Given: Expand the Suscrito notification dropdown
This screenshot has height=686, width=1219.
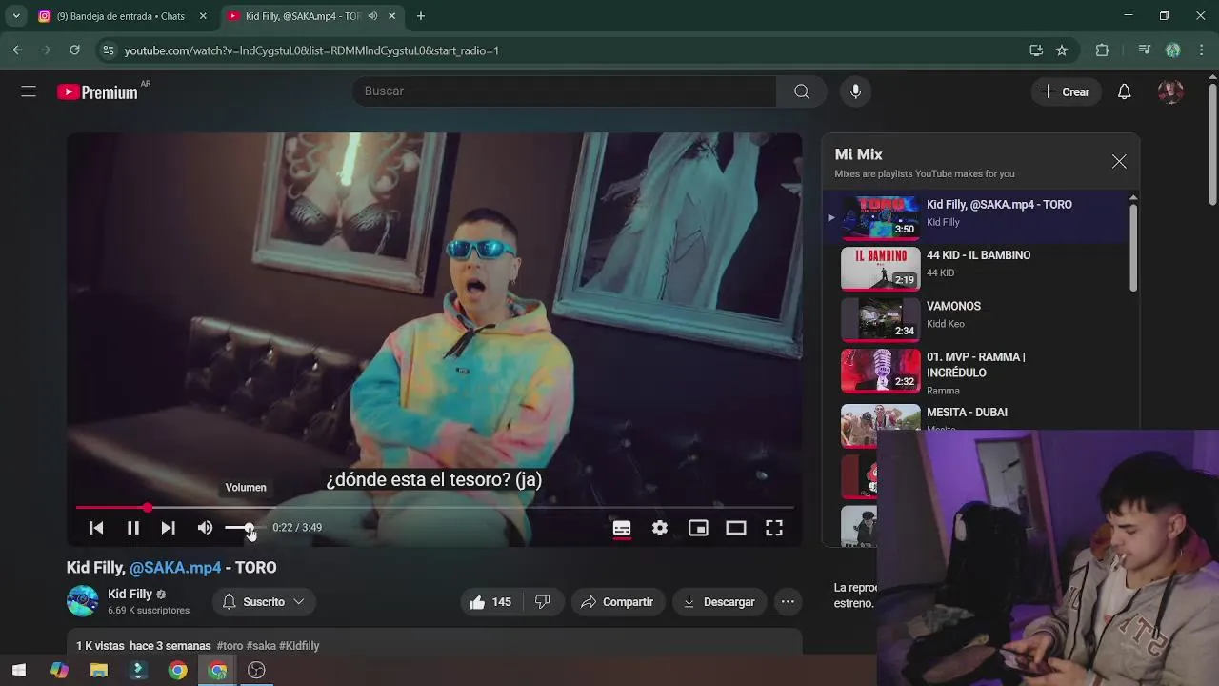Looking at the screenshot, I should [264, 602].
